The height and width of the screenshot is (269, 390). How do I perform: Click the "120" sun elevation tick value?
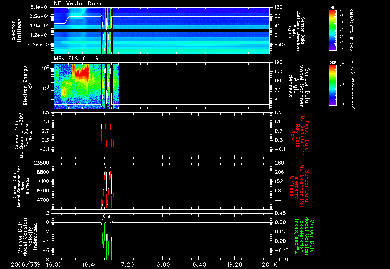278,7
